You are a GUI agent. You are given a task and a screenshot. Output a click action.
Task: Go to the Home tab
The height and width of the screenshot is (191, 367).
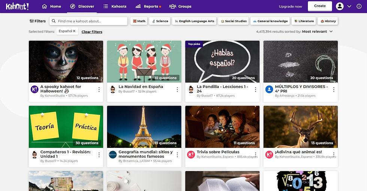tap(51, 6)
